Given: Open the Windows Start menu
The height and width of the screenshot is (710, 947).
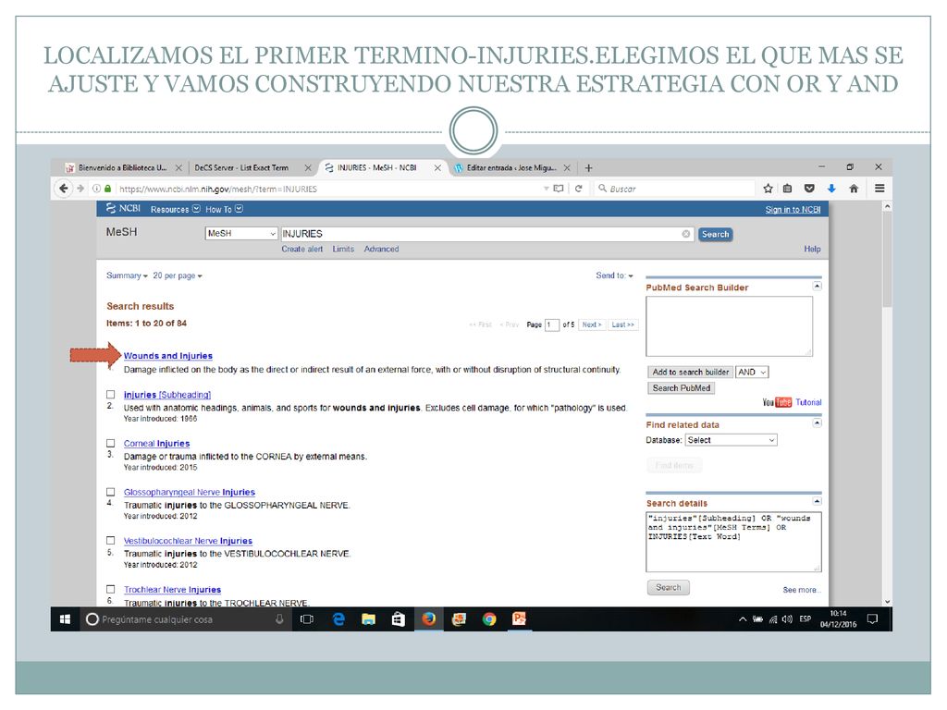Looking at the screenshot, I should (66, 618).
